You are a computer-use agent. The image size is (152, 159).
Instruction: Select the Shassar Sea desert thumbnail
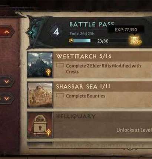40,95
